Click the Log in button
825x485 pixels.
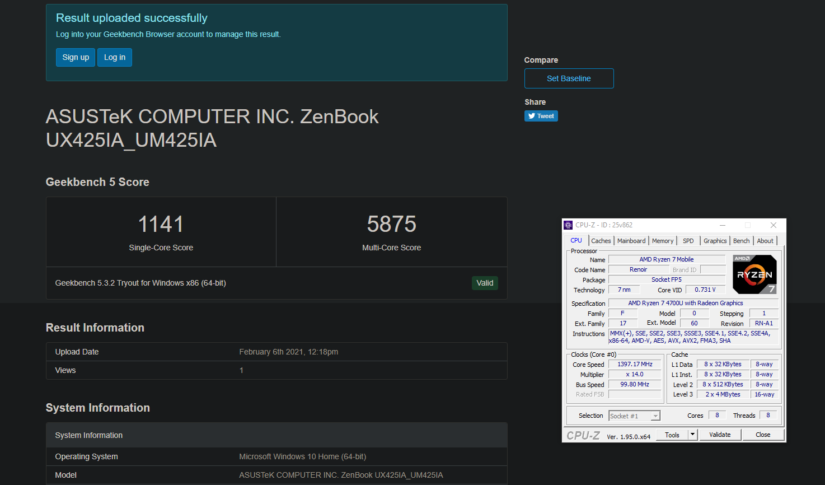(115, 57)
